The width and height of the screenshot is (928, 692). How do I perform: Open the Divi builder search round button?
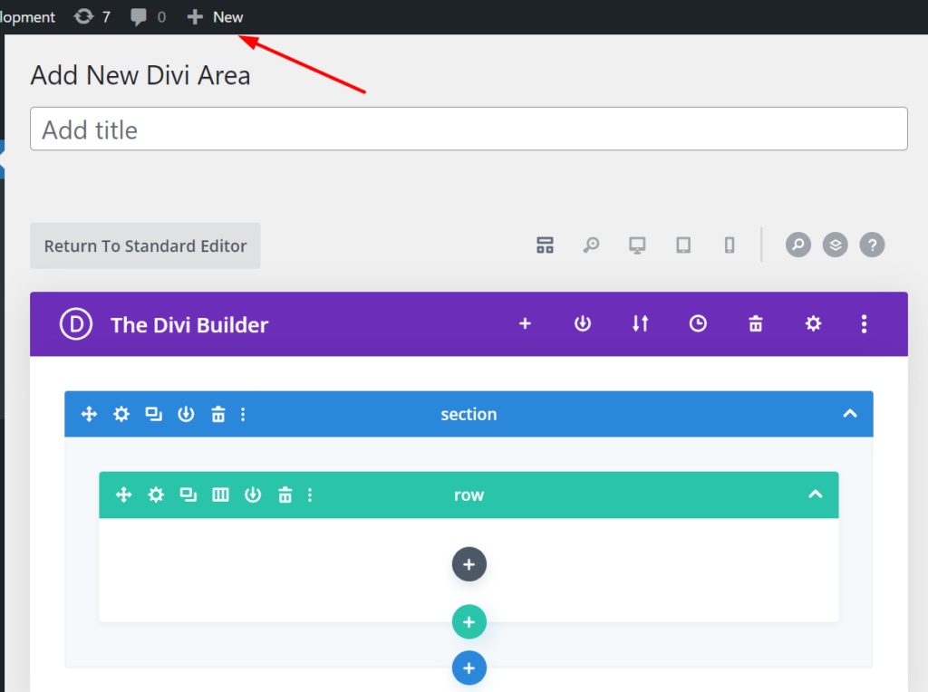tap(798, 245)
